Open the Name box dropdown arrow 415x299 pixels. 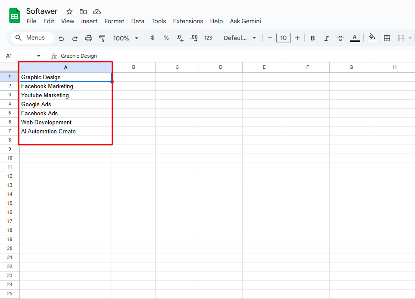coord(39,56)
